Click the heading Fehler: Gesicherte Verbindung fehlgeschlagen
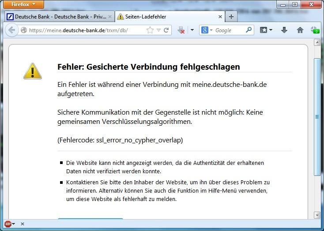This screenshot has width=324, height=231. 149,67
